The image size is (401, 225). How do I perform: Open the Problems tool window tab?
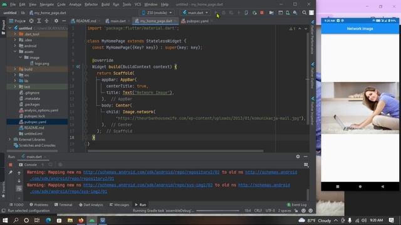click(x=39, y=204)
